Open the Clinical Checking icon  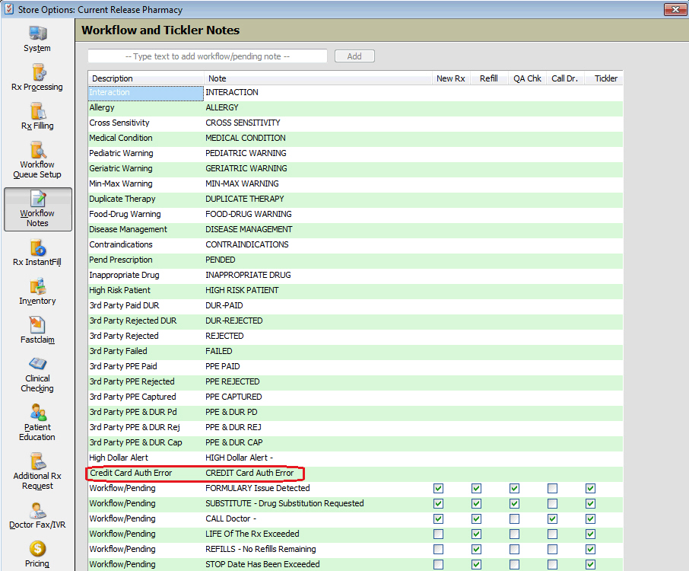coord(37,364)
